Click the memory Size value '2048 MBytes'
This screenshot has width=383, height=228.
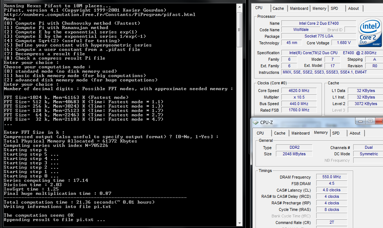(x=294, y=154)
